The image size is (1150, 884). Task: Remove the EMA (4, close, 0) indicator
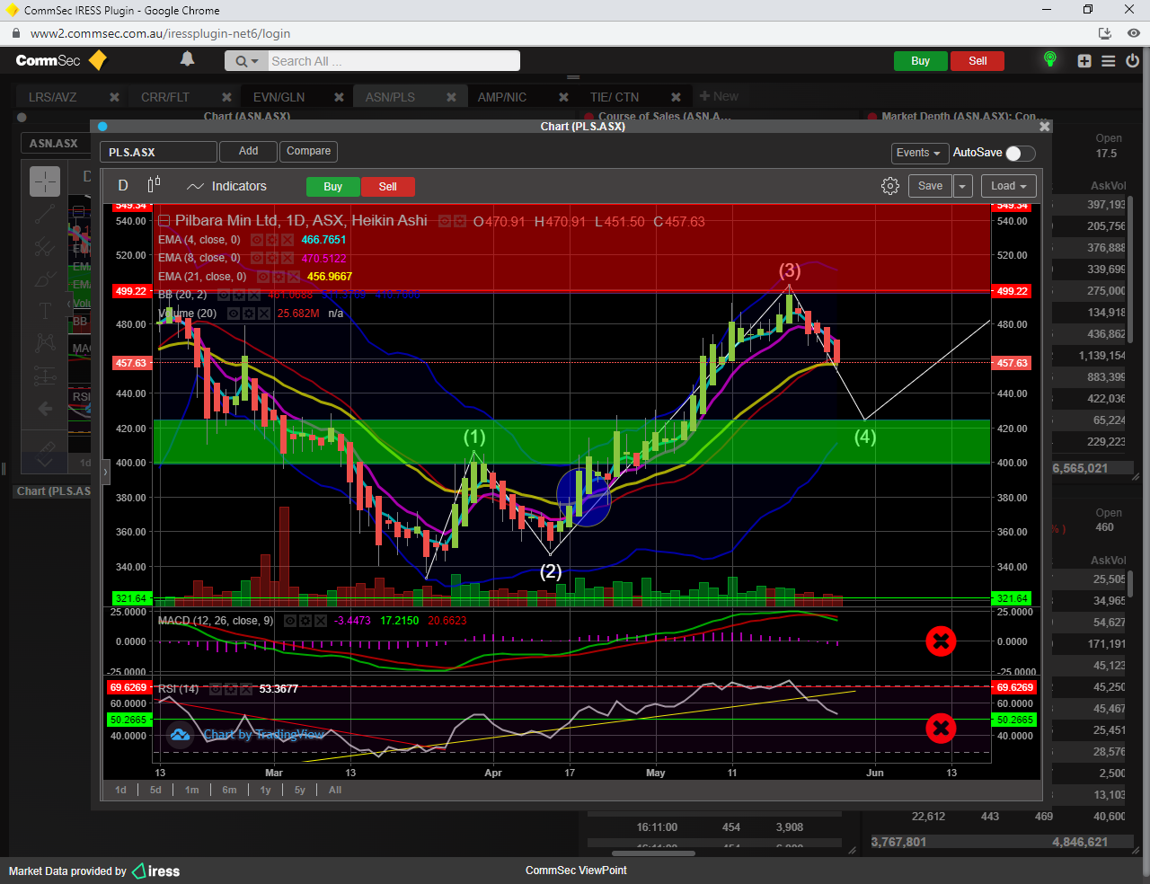tap(287, 240)
